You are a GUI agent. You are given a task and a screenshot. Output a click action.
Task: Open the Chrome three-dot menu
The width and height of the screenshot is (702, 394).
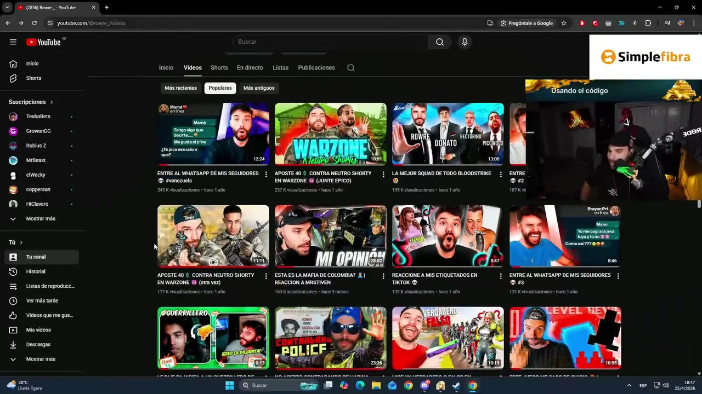[694, 23]
